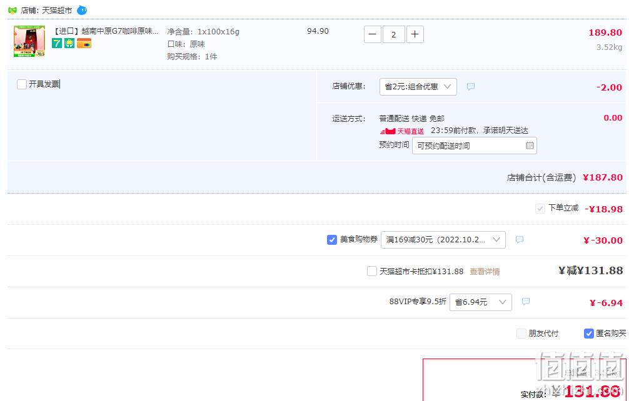Click the 88VIP专享9.5折 label

point(418,302)
